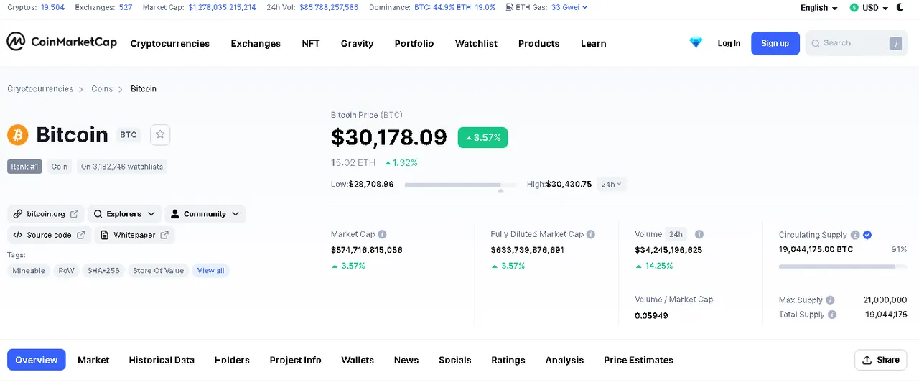
Task: Switch to the Socials tab
Action: pos(455,360)
